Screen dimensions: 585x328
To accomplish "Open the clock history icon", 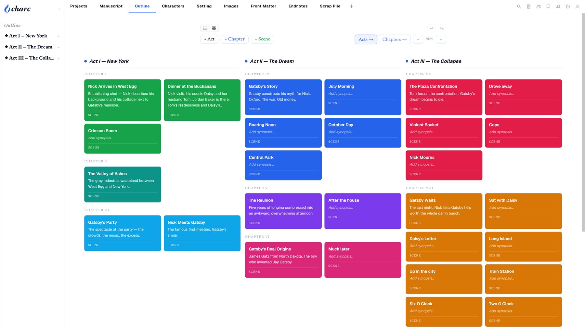I will tap(568, 6).
